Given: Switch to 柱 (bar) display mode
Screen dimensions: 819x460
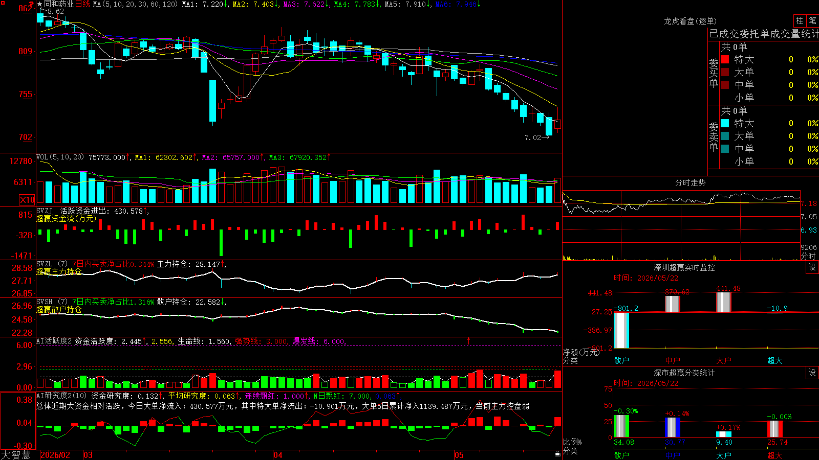Looking at the screenshot, I should [800, 20].
